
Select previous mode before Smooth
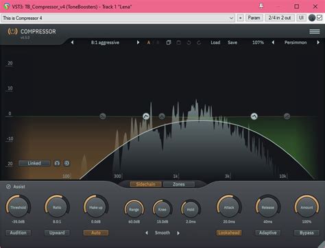coord(147,233)
